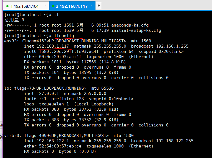This screenshot has width=212, height=158.
Task: Click the lo interface label
Action: 7,88
